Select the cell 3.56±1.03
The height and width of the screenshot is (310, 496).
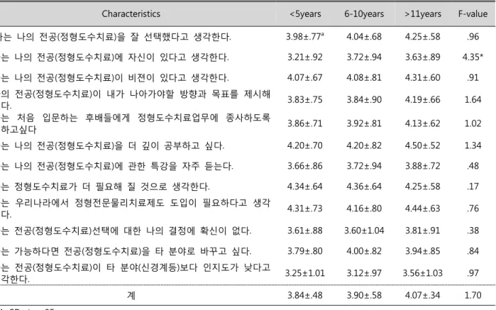[x=423, y=273]
